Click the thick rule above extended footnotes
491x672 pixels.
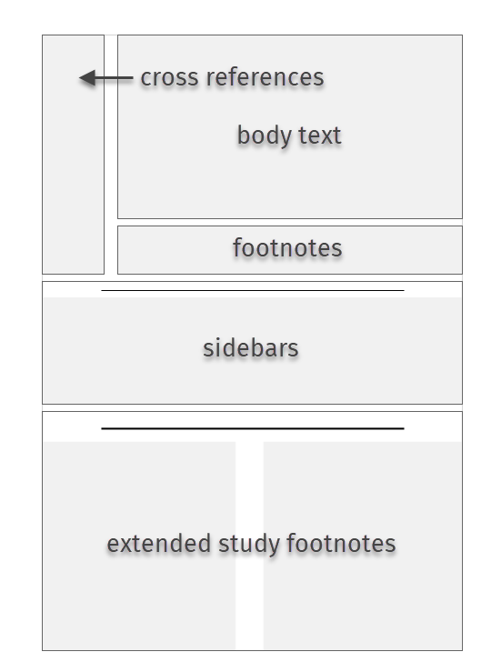pyautogui.click(x=253, y=428)
